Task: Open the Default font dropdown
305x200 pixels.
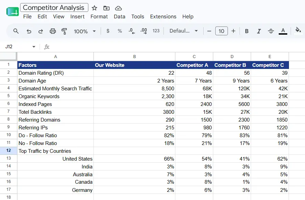Action: (x=184, y=31)
